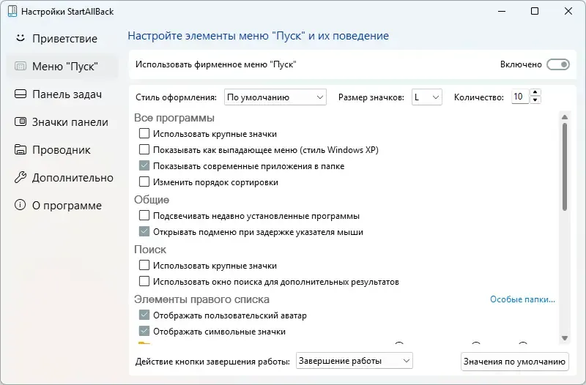Click the Start menu icon beside Меню "Пуск"
Screen dimensions: 586x385
[x=21, y=67]
